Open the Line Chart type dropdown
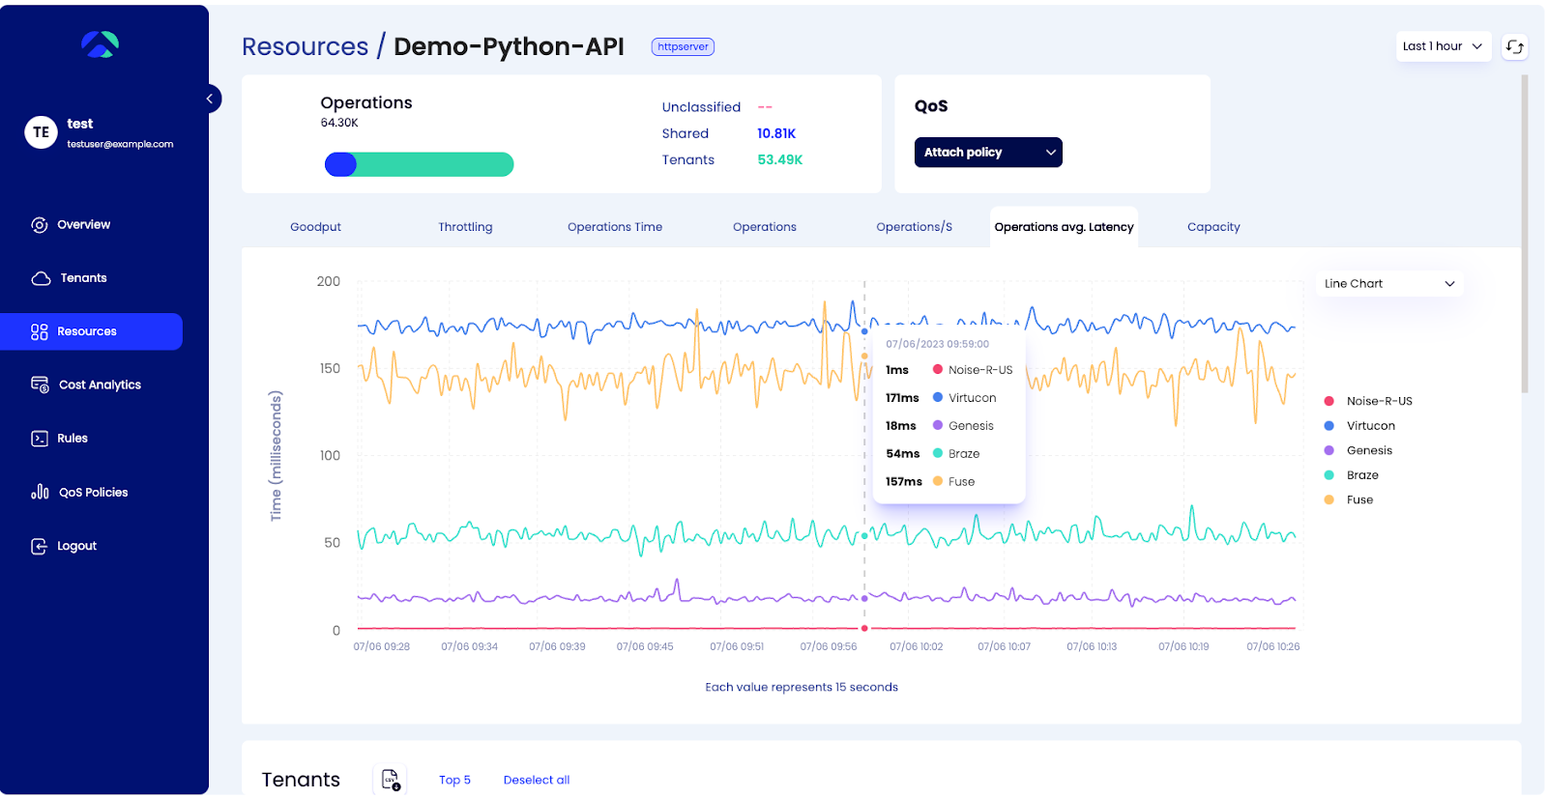Viewport: 1547px width, 798px height. pos(1388,284)
